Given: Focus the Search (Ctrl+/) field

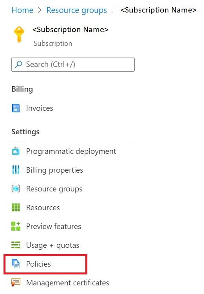Looking at the screenshot, I should [x=73, y=65].
